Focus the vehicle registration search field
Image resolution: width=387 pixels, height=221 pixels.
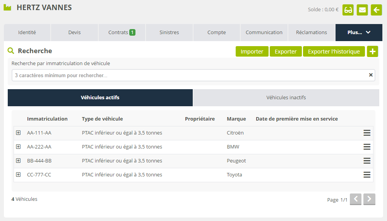[190, 75]
